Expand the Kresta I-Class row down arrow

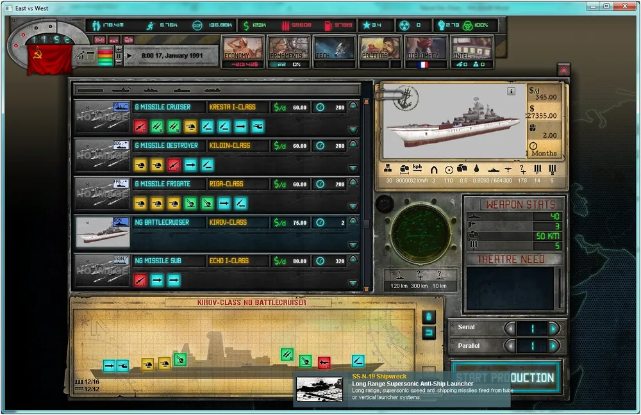[x=353, y=129]
